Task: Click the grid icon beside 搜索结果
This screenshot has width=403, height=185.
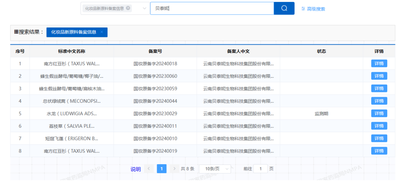Action: tap(16, 32)
